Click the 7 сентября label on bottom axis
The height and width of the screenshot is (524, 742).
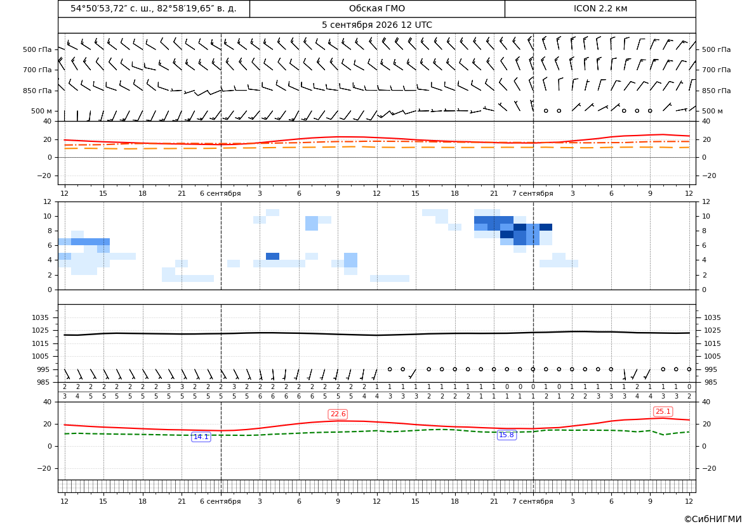click(533, 501)
